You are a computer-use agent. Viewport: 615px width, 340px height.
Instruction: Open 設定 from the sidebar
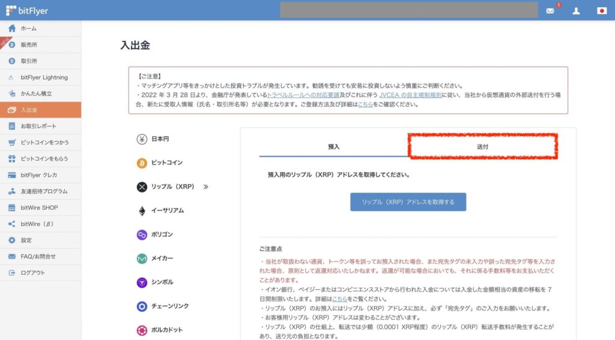[x=41, y=240]
